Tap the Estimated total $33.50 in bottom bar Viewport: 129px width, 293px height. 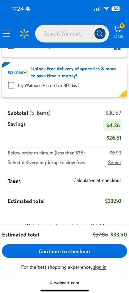point(119,235)
